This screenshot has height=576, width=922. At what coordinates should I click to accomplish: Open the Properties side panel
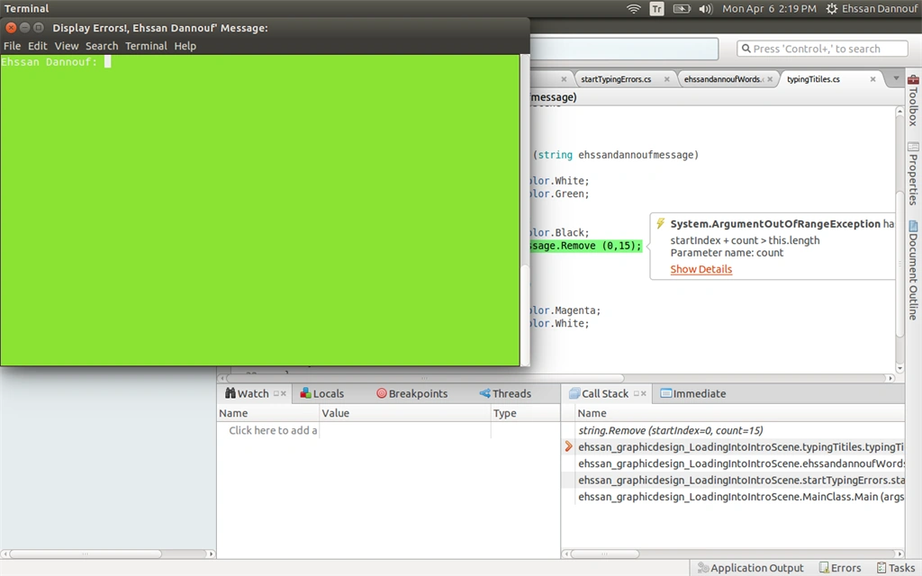(913, 174)
